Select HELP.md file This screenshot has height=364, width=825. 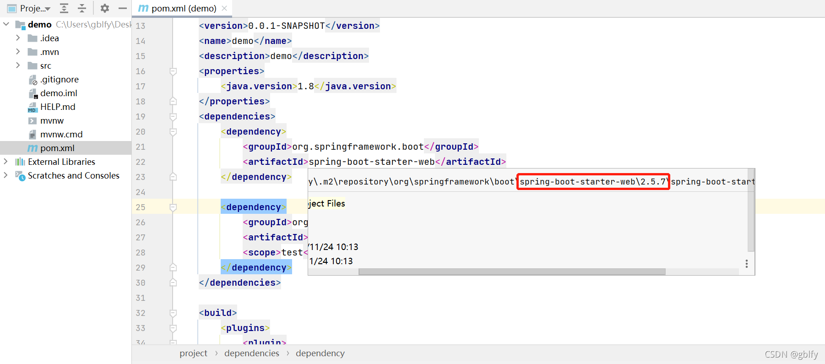58,107
